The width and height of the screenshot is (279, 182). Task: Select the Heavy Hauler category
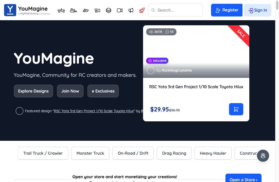213,153
